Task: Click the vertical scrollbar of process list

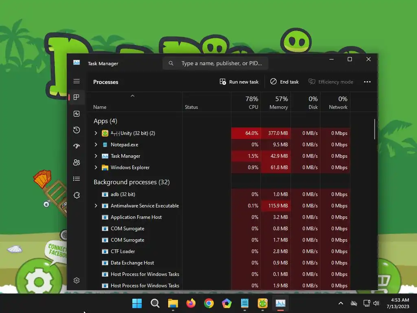Action: [x=375, y=129]
